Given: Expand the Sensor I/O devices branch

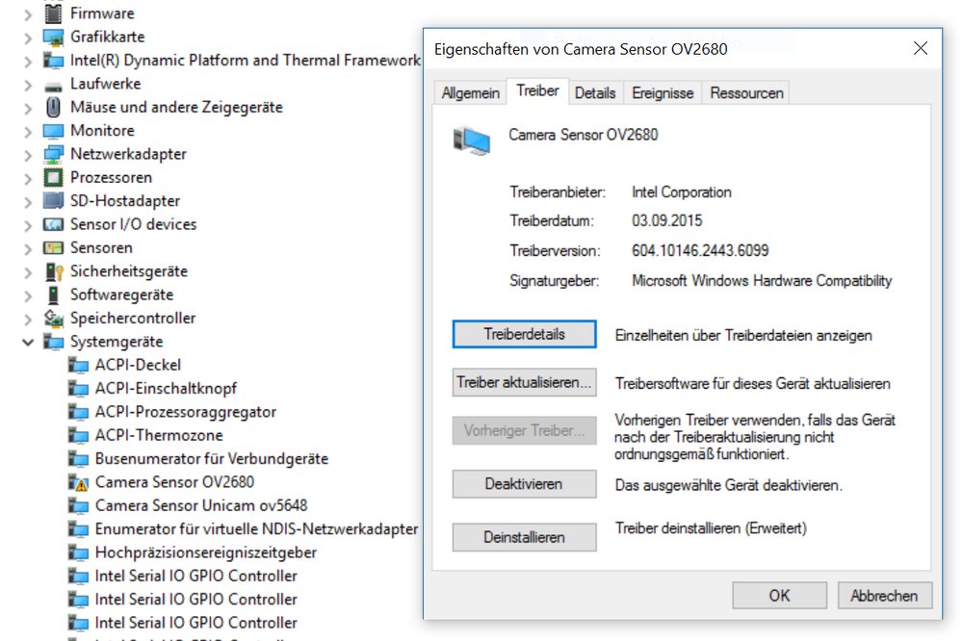Looking at the screenshot, I should 28,224.
